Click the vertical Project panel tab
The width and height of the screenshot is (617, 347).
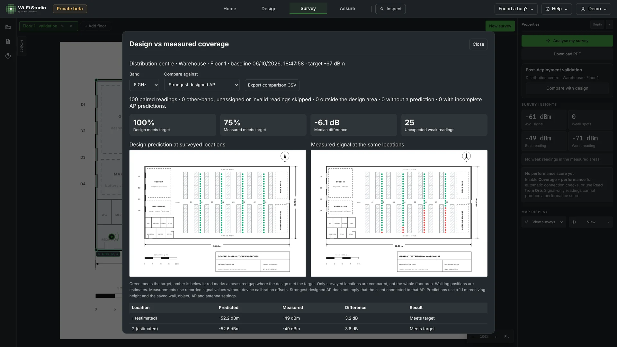(x=22, y=46)
